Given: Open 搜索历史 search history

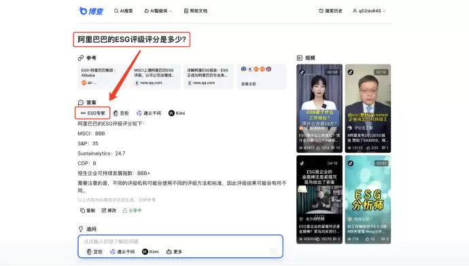Looking at the screenshot, I should pos(330,11).
